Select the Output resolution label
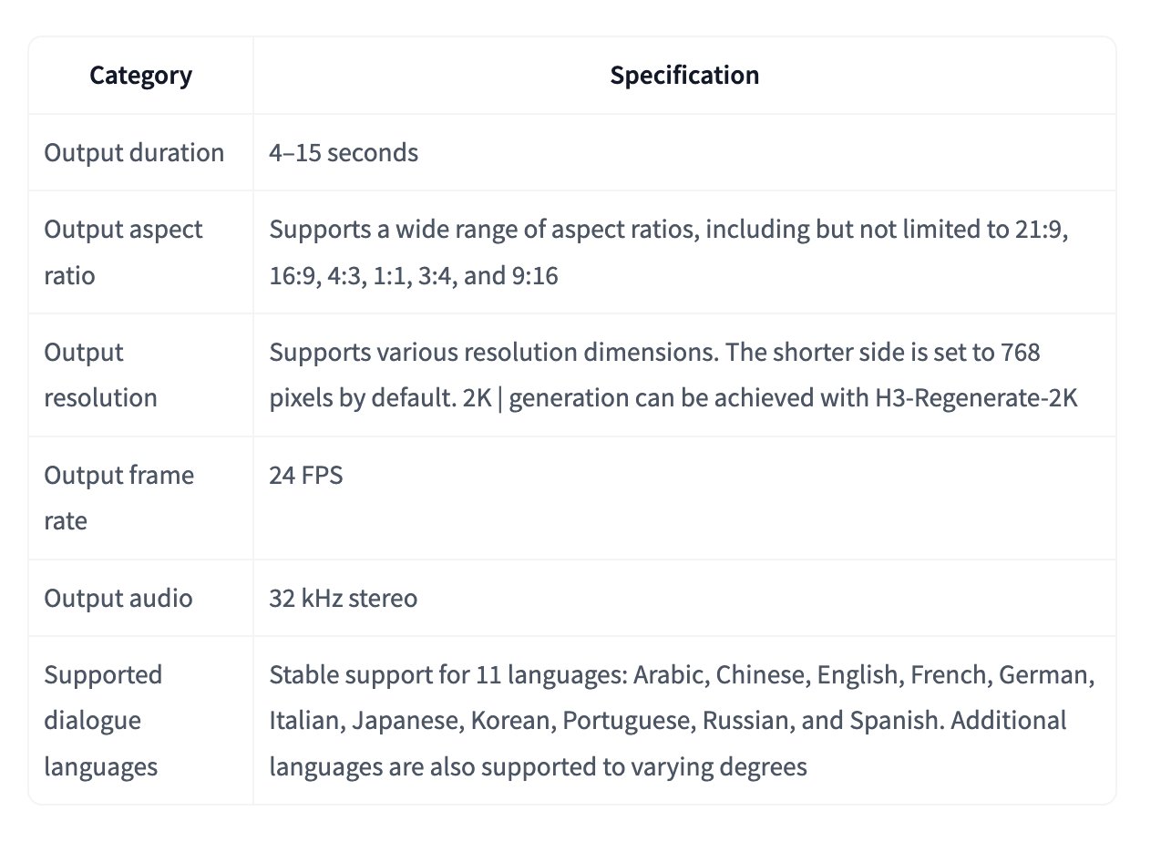Image resolution: width=1161 pixels, height=842 pixels. [x=100, y=375]
